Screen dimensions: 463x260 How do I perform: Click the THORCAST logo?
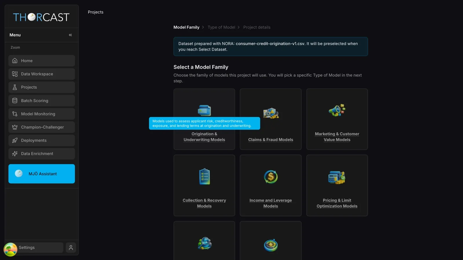point(41,17)
